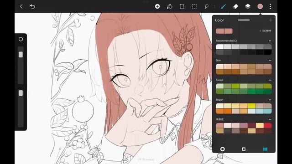Screen dimensions: 292x164
Task: Choose the bright lime green Forest swatch
Action: point(236,86)
